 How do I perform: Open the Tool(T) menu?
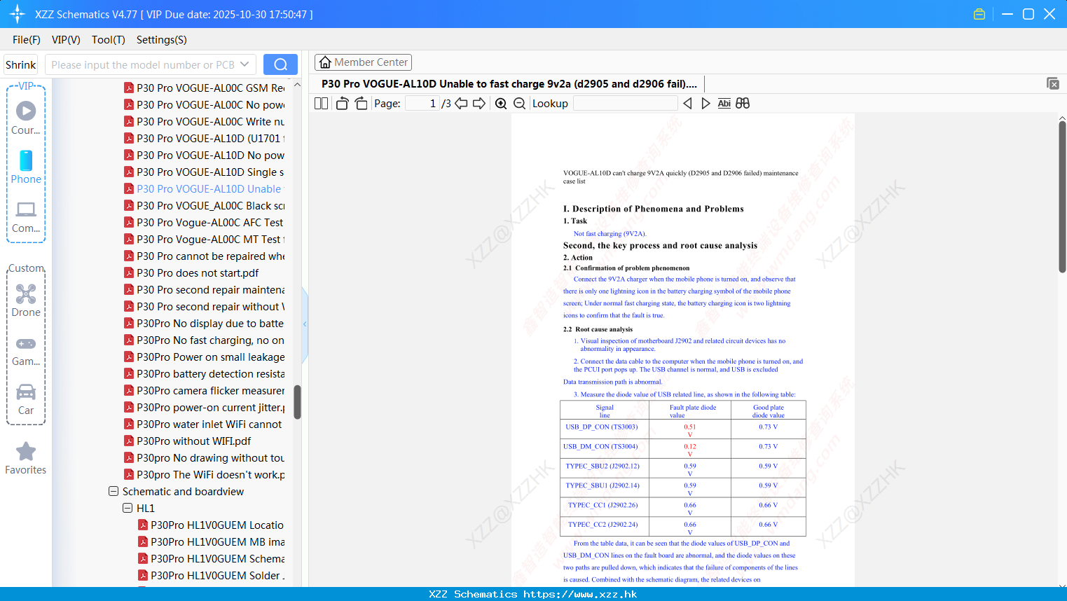coord(109,39)
